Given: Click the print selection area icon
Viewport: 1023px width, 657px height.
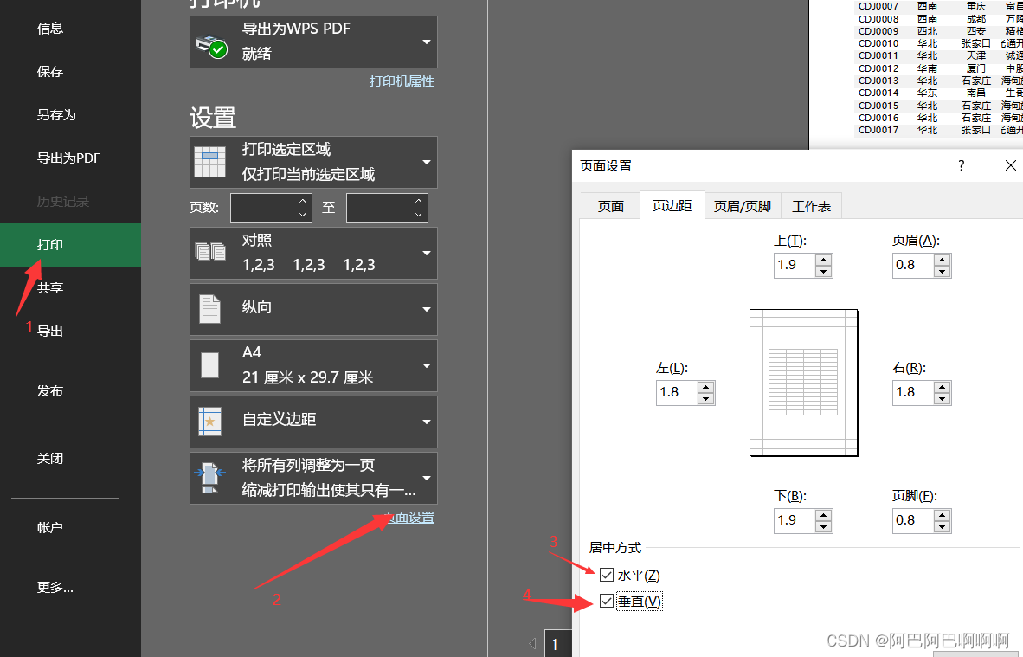Looking at the screenshot, I should tap(209, 162).
